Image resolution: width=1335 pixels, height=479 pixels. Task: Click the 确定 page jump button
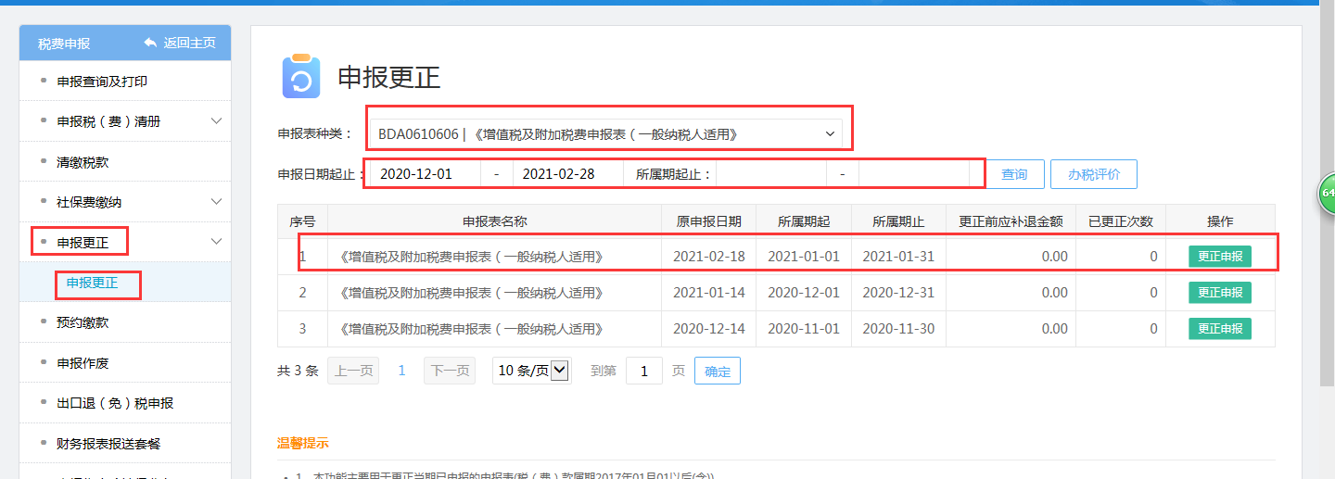(x=717, y=372)
